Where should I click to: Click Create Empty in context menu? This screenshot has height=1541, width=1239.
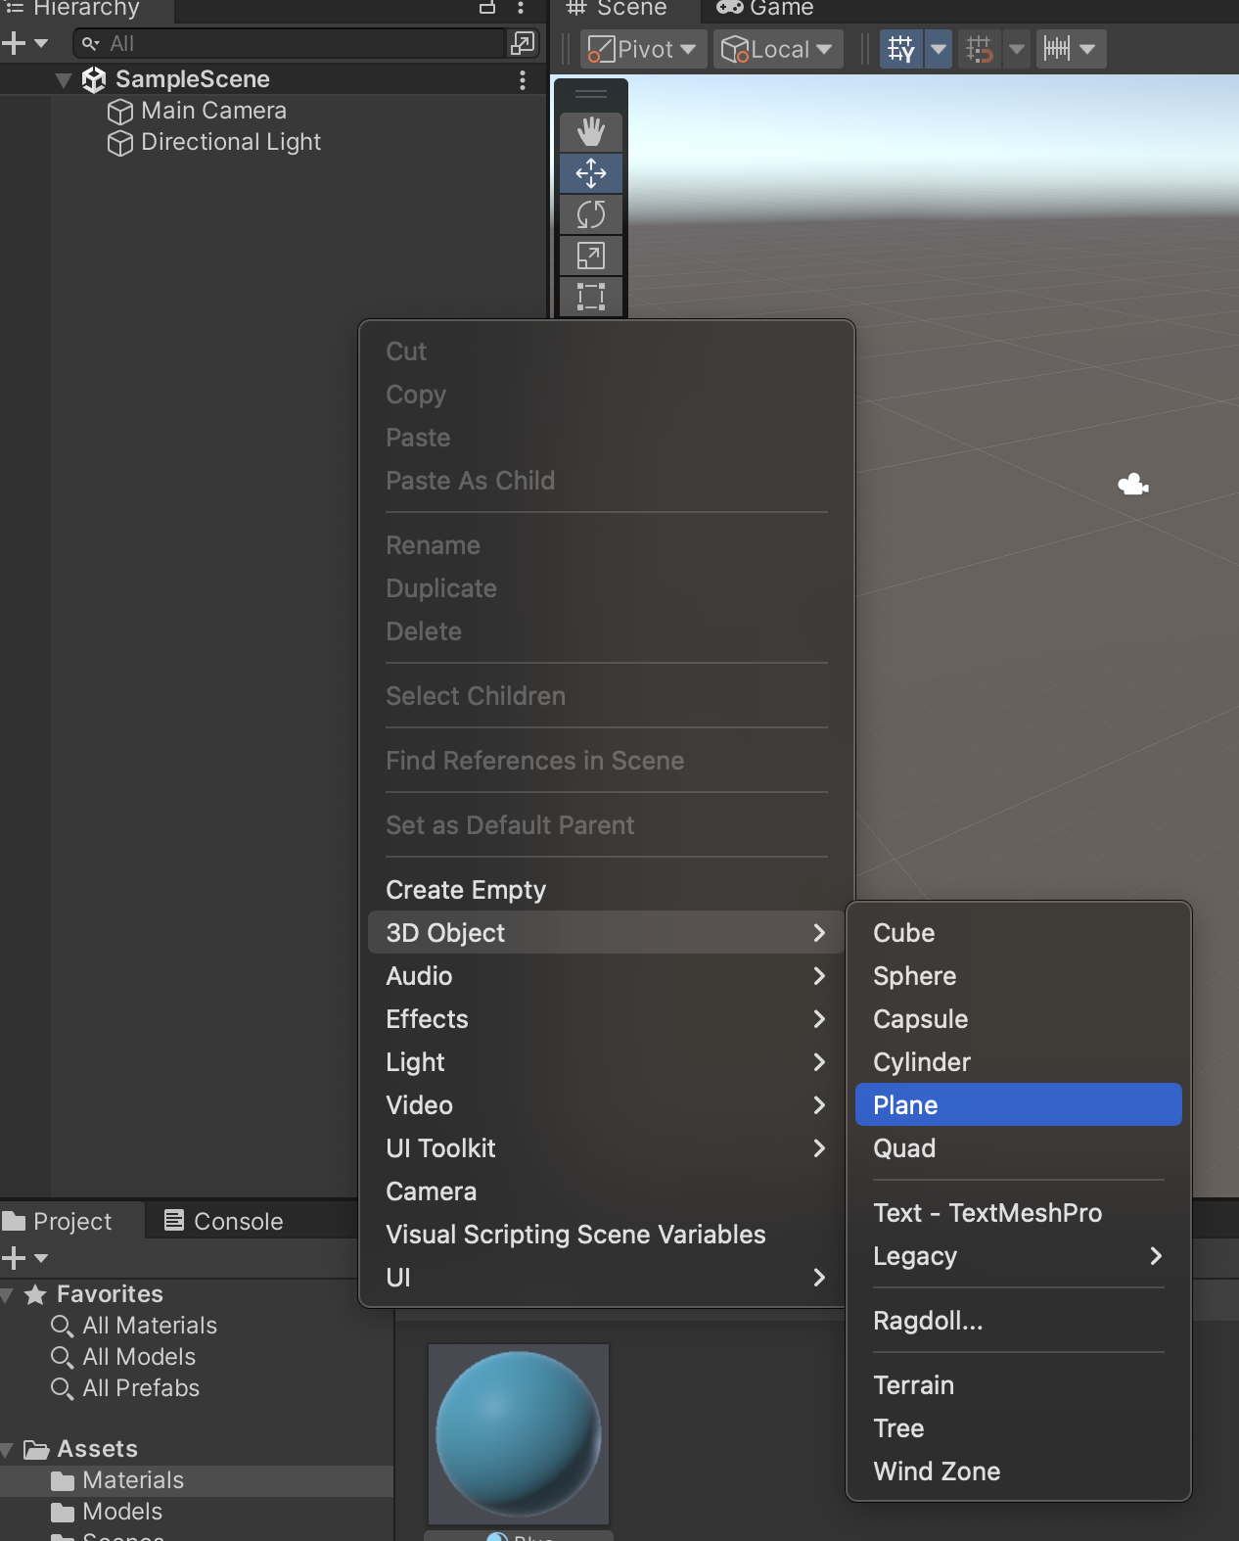[466, 890]
